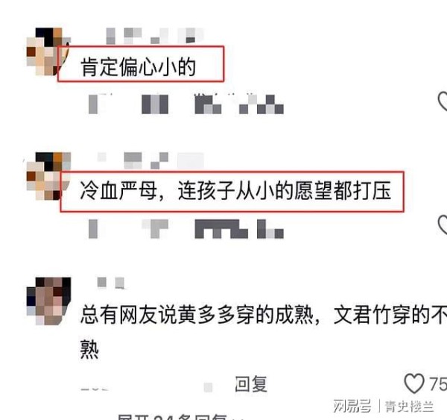Open profile from first commenter's avatar
The width and height of the screenshot is (447, 420).
click(48, 51)
